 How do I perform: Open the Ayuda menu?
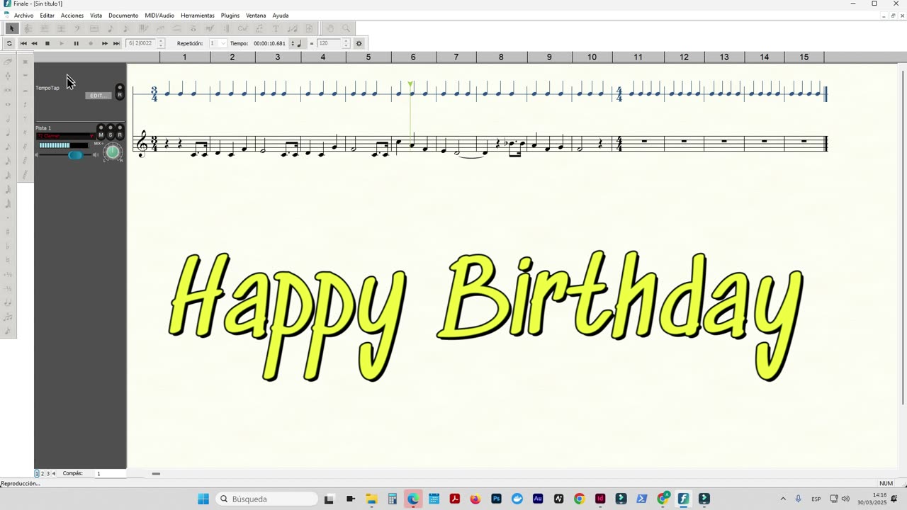click(281, 15)
